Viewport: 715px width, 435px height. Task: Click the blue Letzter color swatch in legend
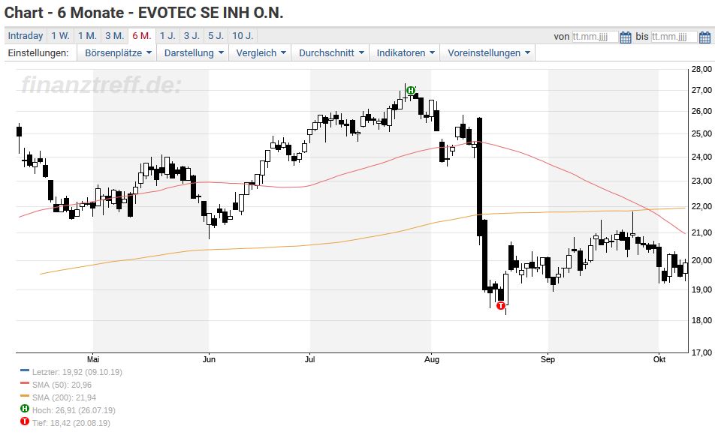[x=25, y=370]
